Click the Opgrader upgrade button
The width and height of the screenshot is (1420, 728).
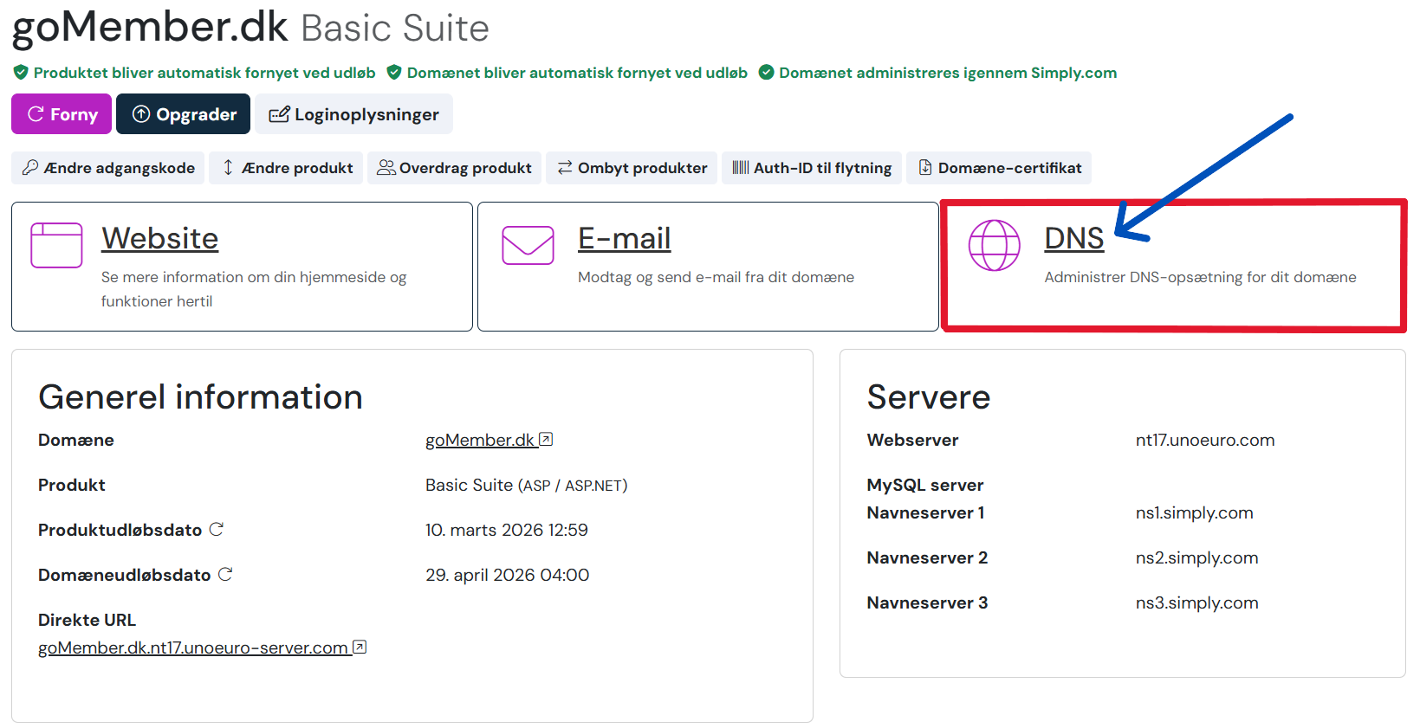pos(183,114)
